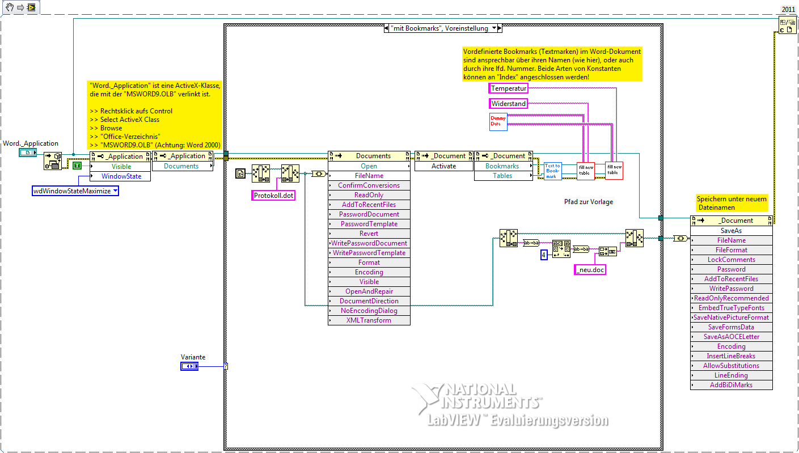The width and height of the screenshot is (799, 453).
Task: Click the SaveAs method row
Action: click(x=732, y=231)
